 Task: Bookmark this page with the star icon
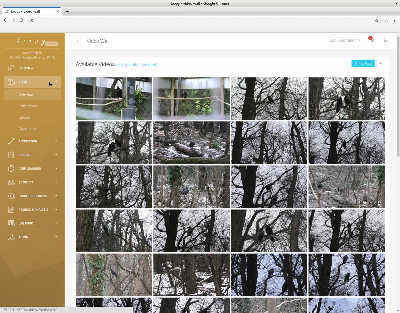pos(377,20)
